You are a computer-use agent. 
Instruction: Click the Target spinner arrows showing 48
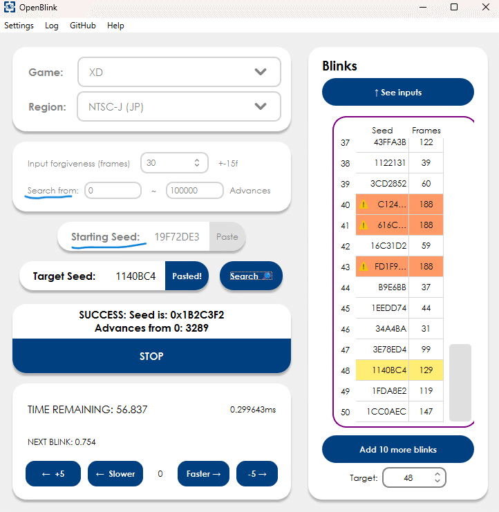pyautogui.click(x=437, y=477)
